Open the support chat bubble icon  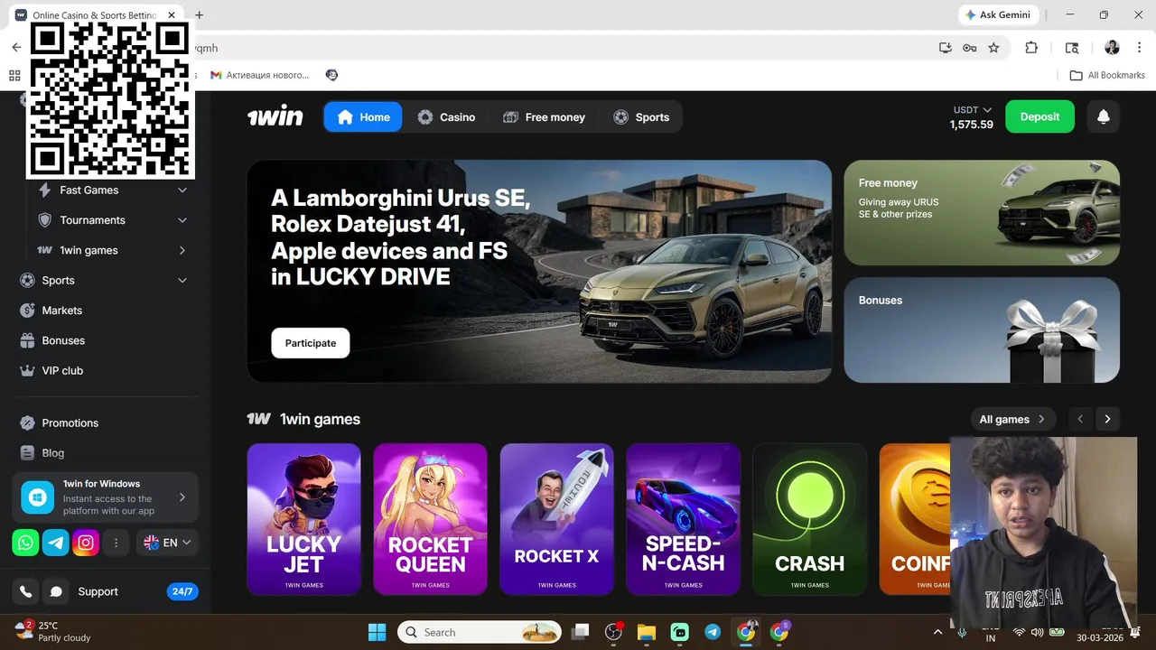point(56,591)
